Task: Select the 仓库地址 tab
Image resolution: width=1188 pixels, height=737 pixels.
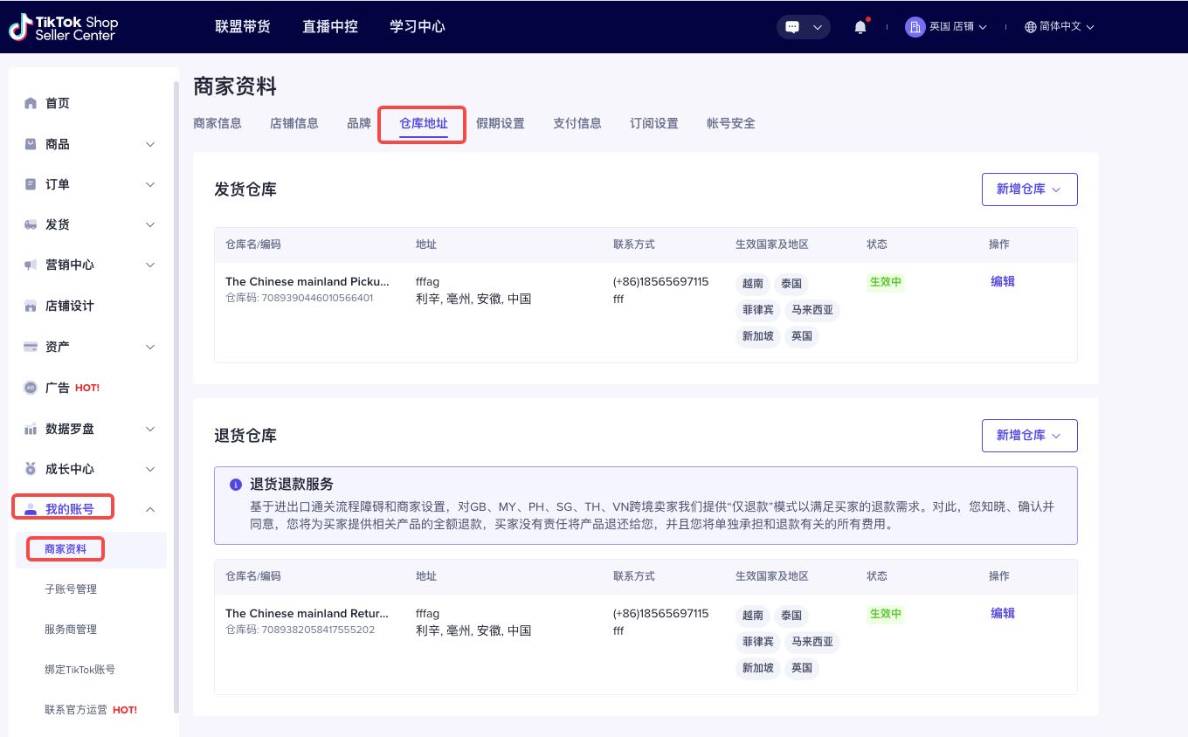Action: tap(424, 124)
